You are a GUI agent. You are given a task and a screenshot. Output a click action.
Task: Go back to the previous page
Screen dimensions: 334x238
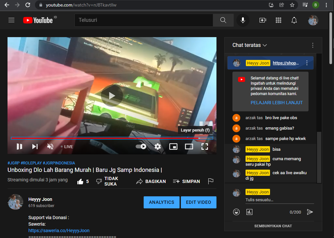(x=7, y=5)
